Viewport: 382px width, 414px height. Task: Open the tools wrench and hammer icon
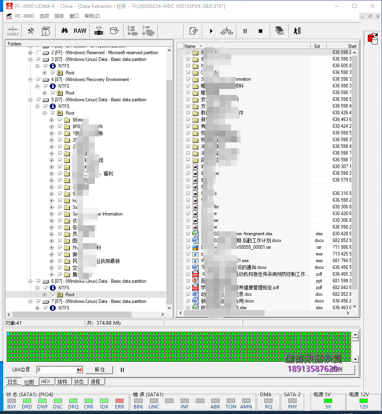click(31, 31)
